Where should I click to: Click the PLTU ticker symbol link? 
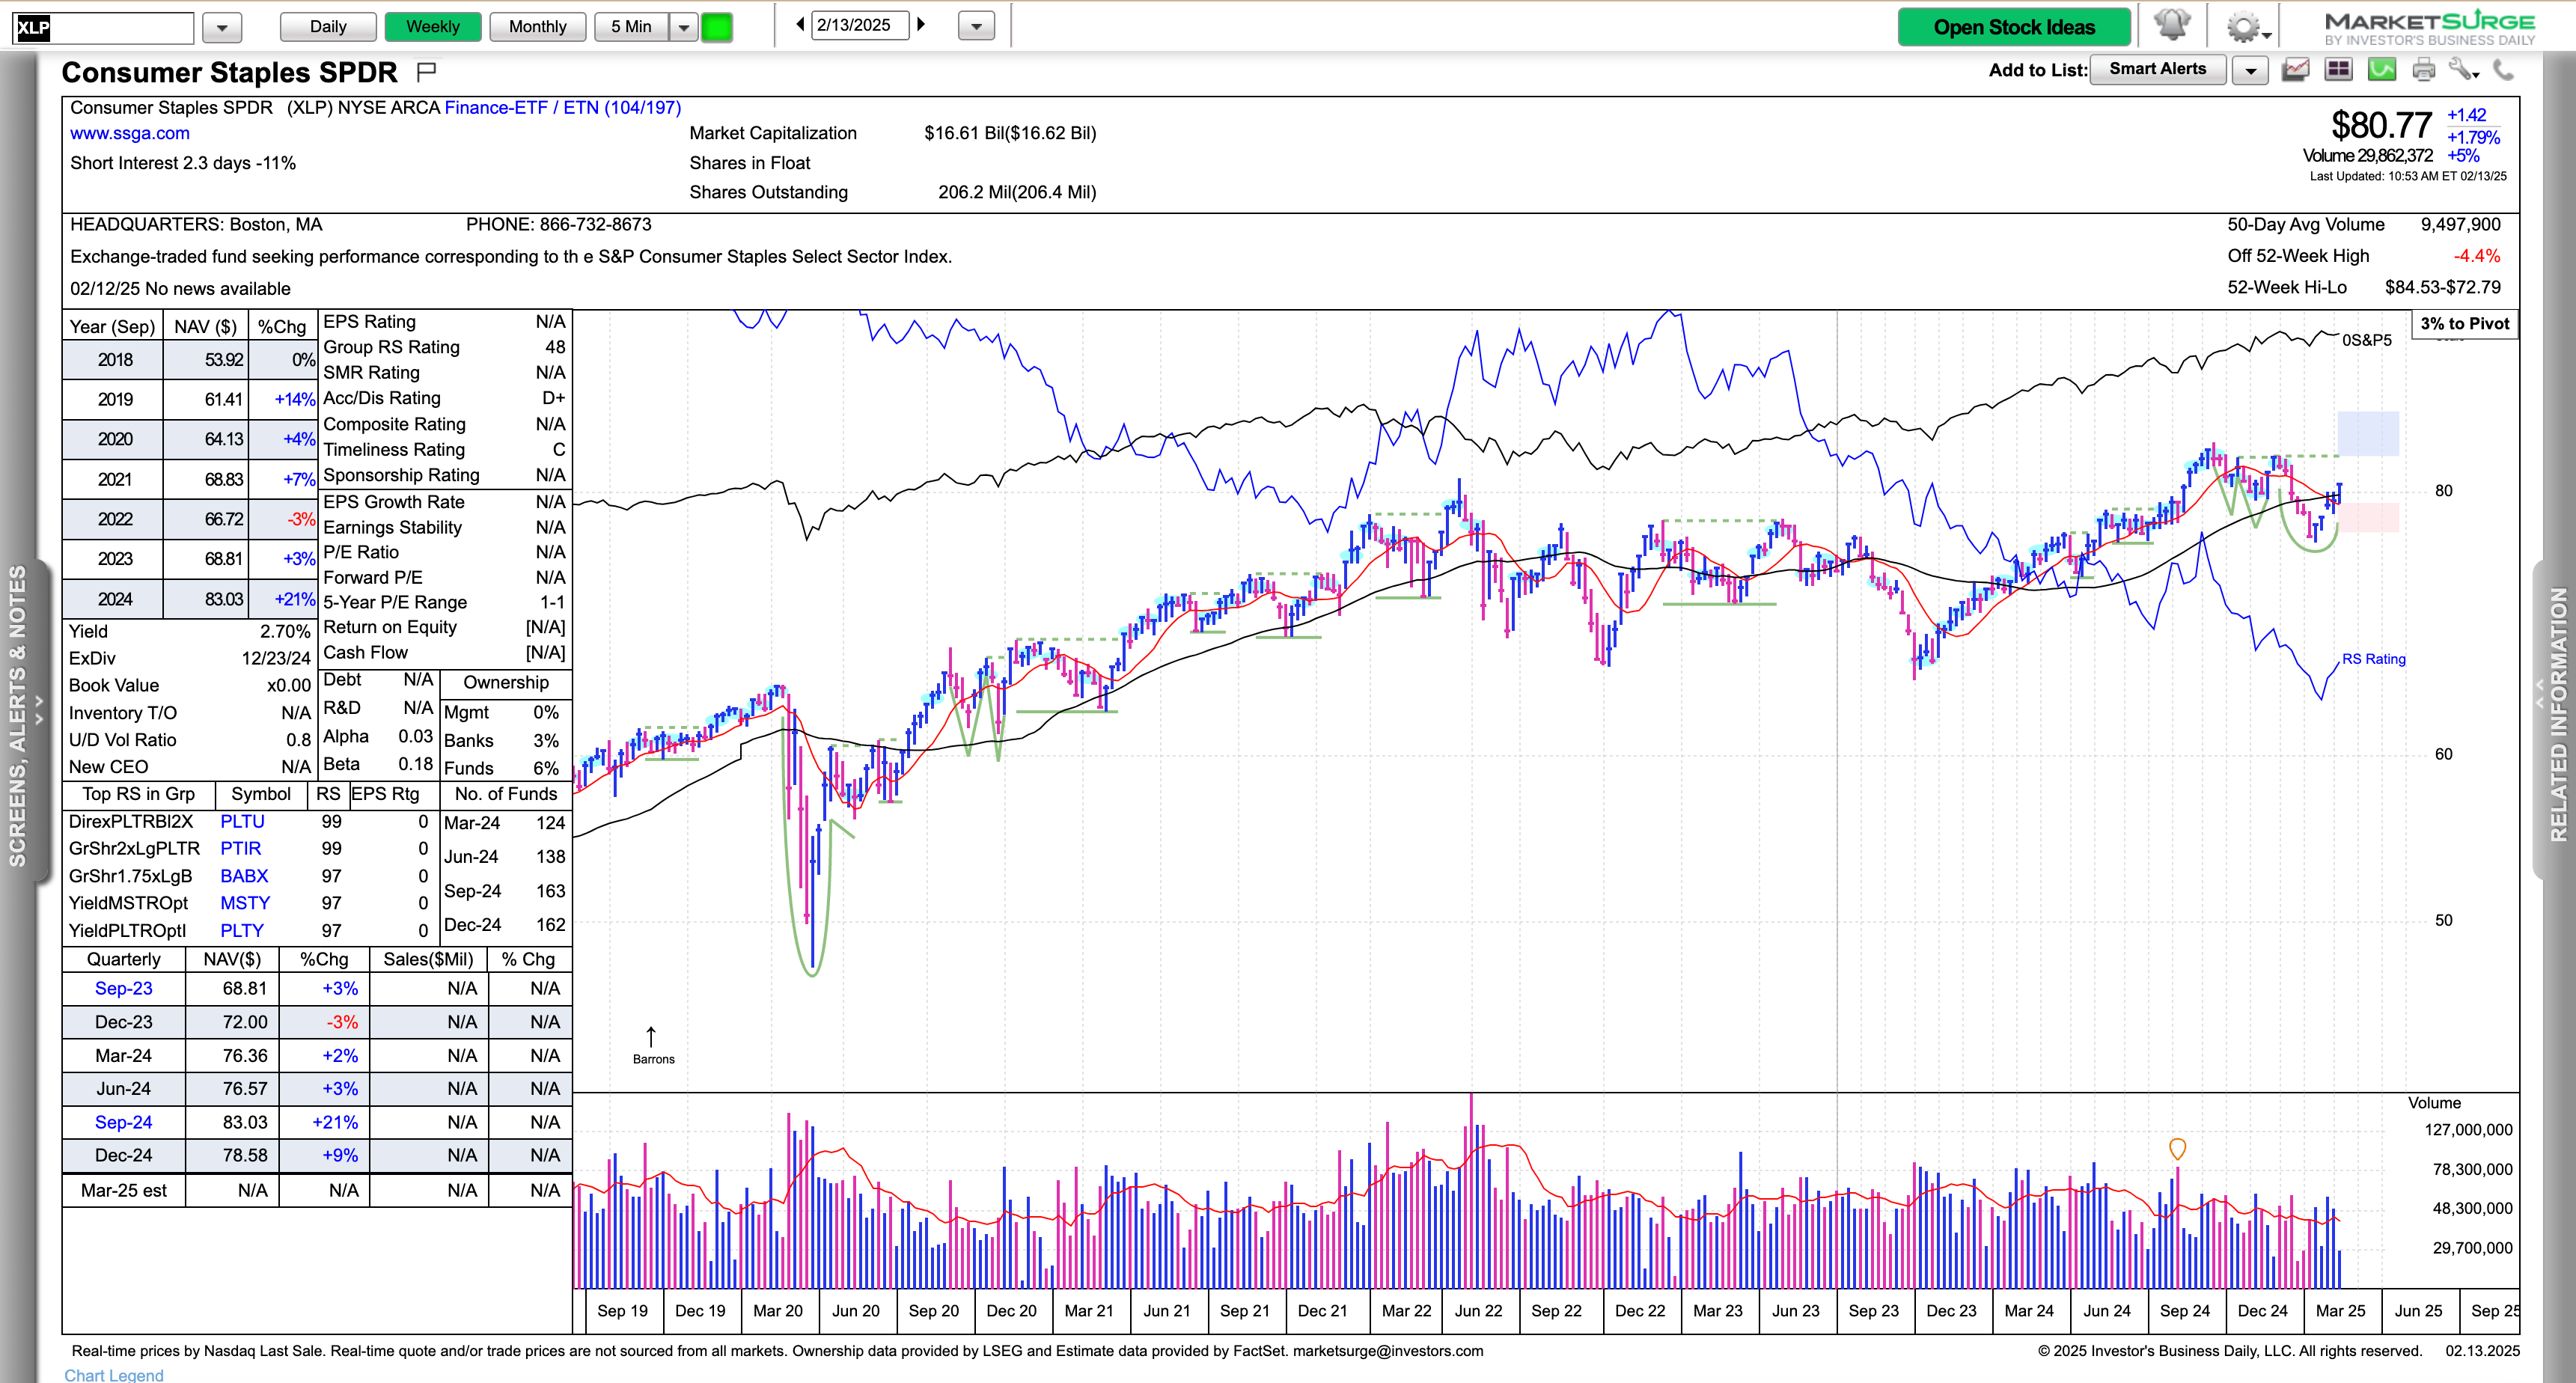pos(242,822)
